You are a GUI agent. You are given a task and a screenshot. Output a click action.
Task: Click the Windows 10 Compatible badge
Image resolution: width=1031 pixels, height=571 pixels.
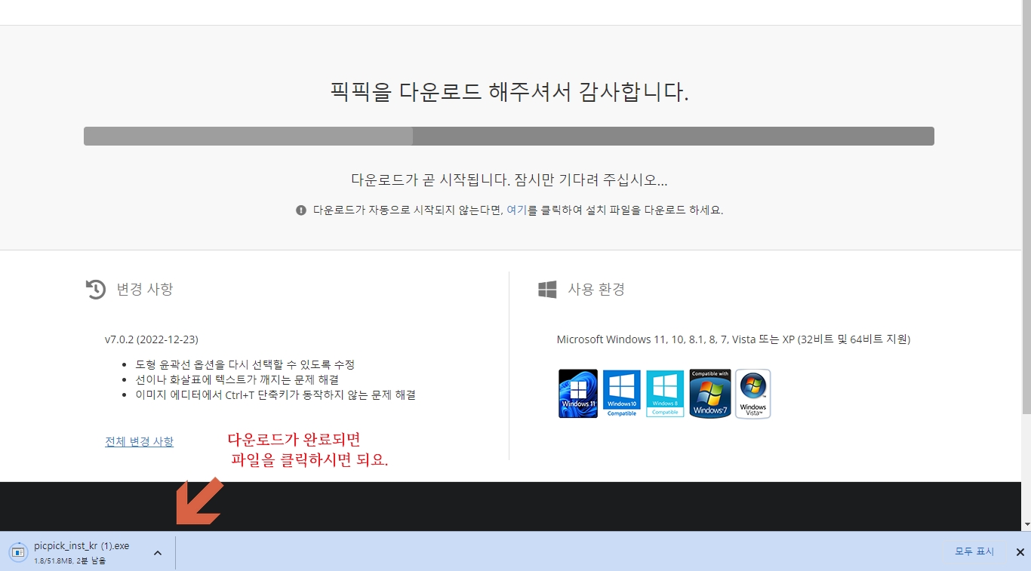coord(622,394)
